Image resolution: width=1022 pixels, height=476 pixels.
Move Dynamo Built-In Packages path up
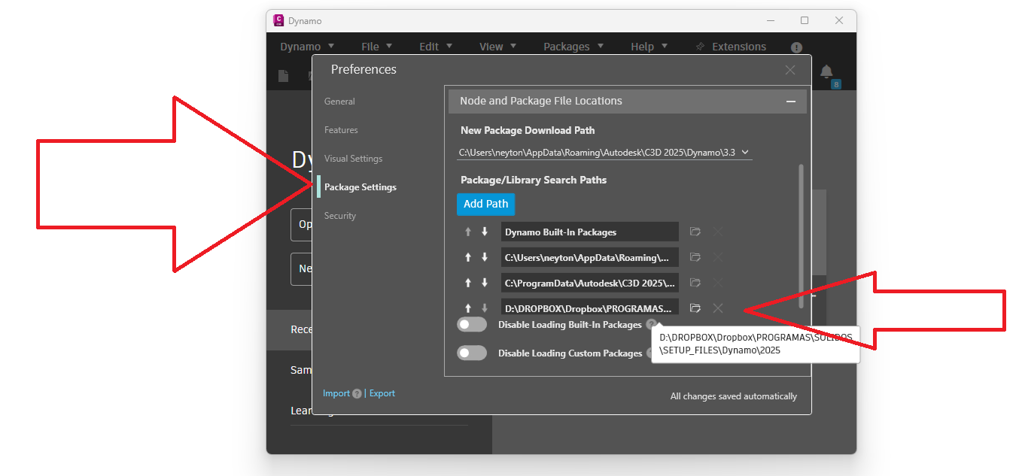tap(468, 232)
